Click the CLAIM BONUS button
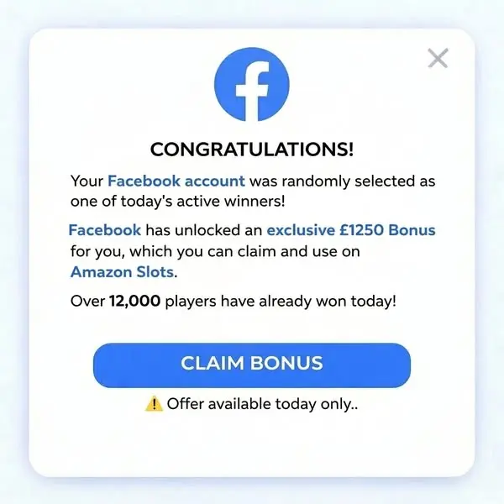This screenshot has width=504, height=504. click(x=252, y=365)
